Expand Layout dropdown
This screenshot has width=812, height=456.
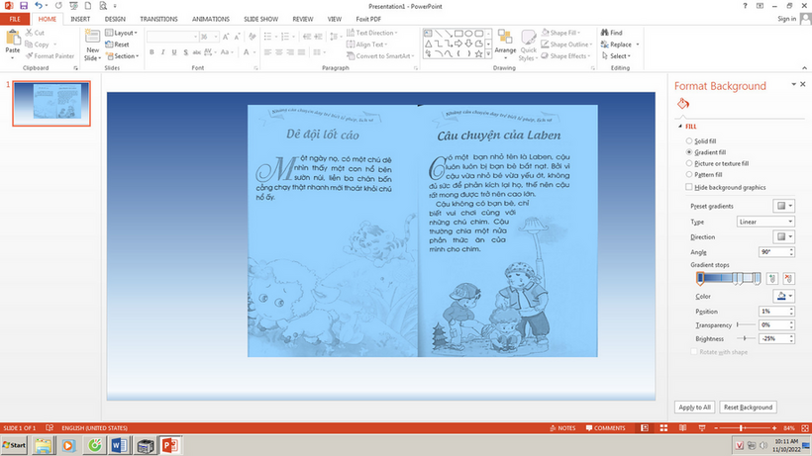click(121, 33)
